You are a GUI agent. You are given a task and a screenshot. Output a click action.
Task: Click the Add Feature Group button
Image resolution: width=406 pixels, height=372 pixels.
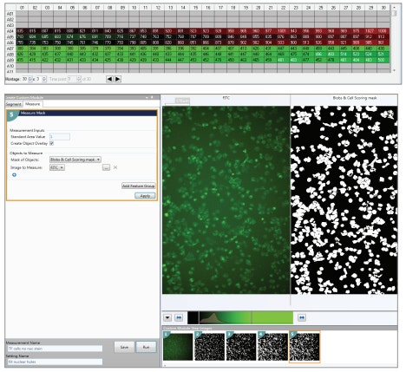[139, 186]
